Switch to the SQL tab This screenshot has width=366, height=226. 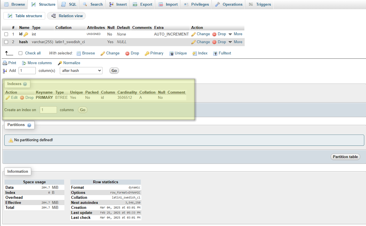point(69,5)
